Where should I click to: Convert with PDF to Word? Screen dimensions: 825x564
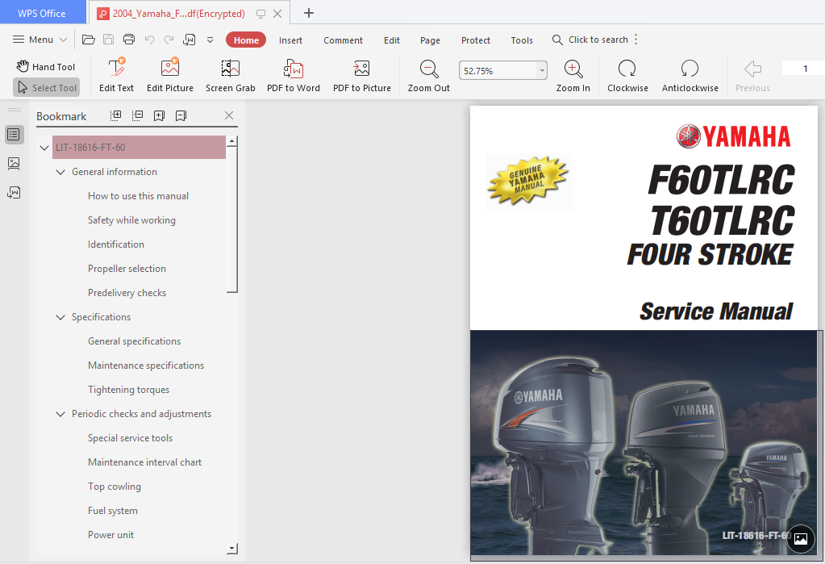[x=294, y=75]
